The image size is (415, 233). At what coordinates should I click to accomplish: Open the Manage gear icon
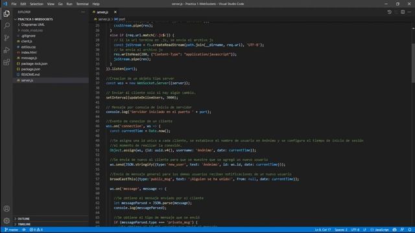(6, 221)
